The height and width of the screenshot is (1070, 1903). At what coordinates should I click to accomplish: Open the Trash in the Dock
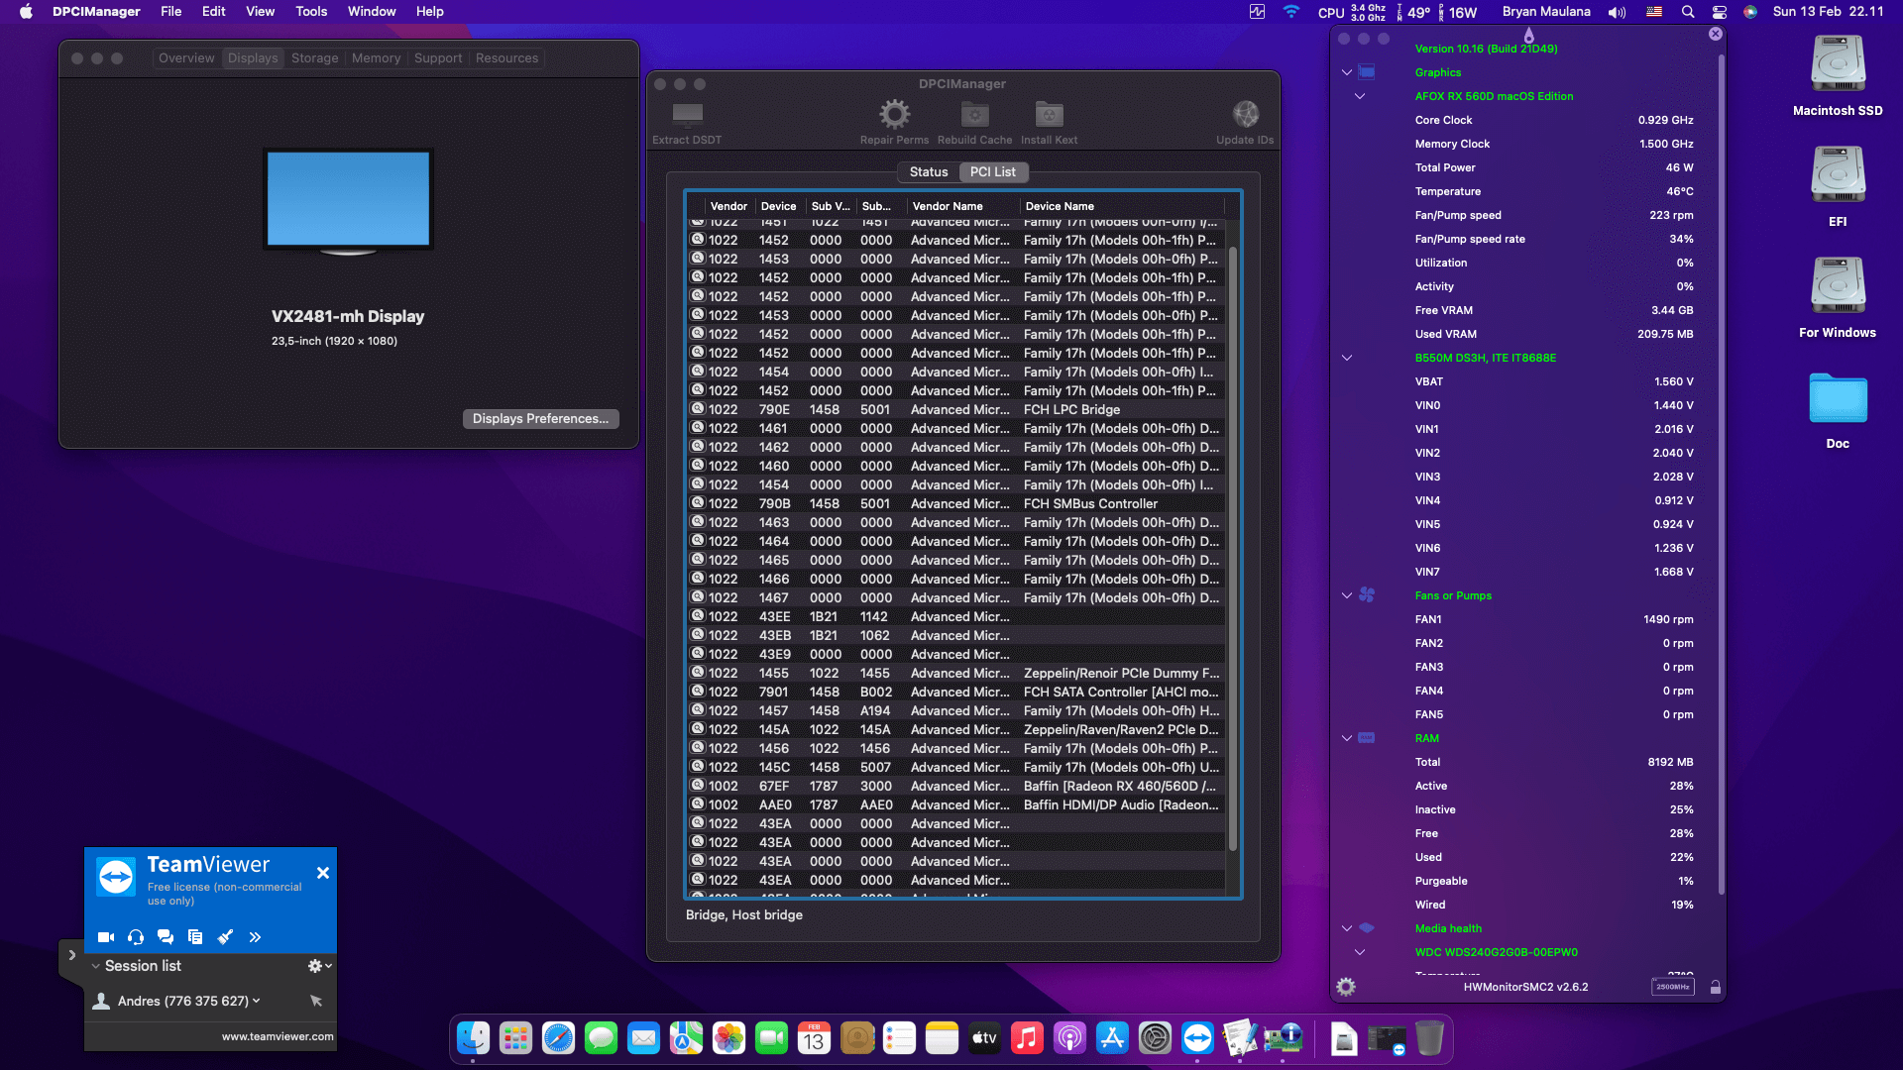tap(1429, 1038)
